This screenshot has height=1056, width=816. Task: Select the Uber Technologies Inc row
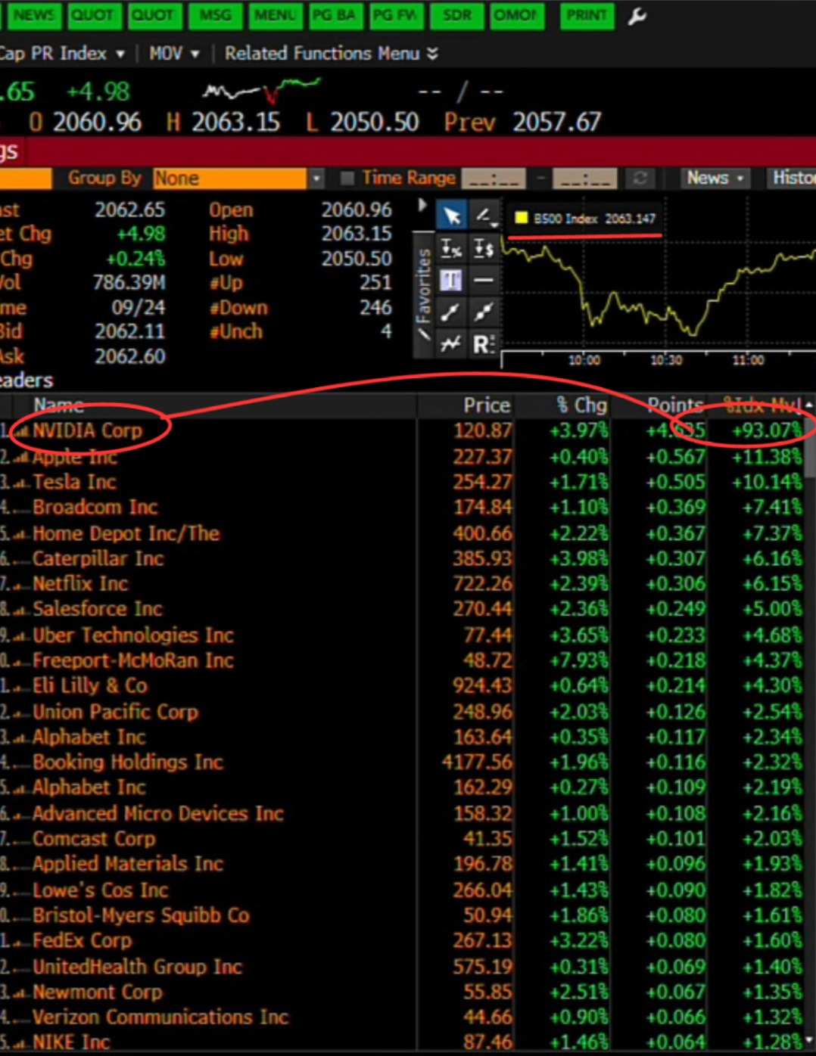click(x=401, y=635)
